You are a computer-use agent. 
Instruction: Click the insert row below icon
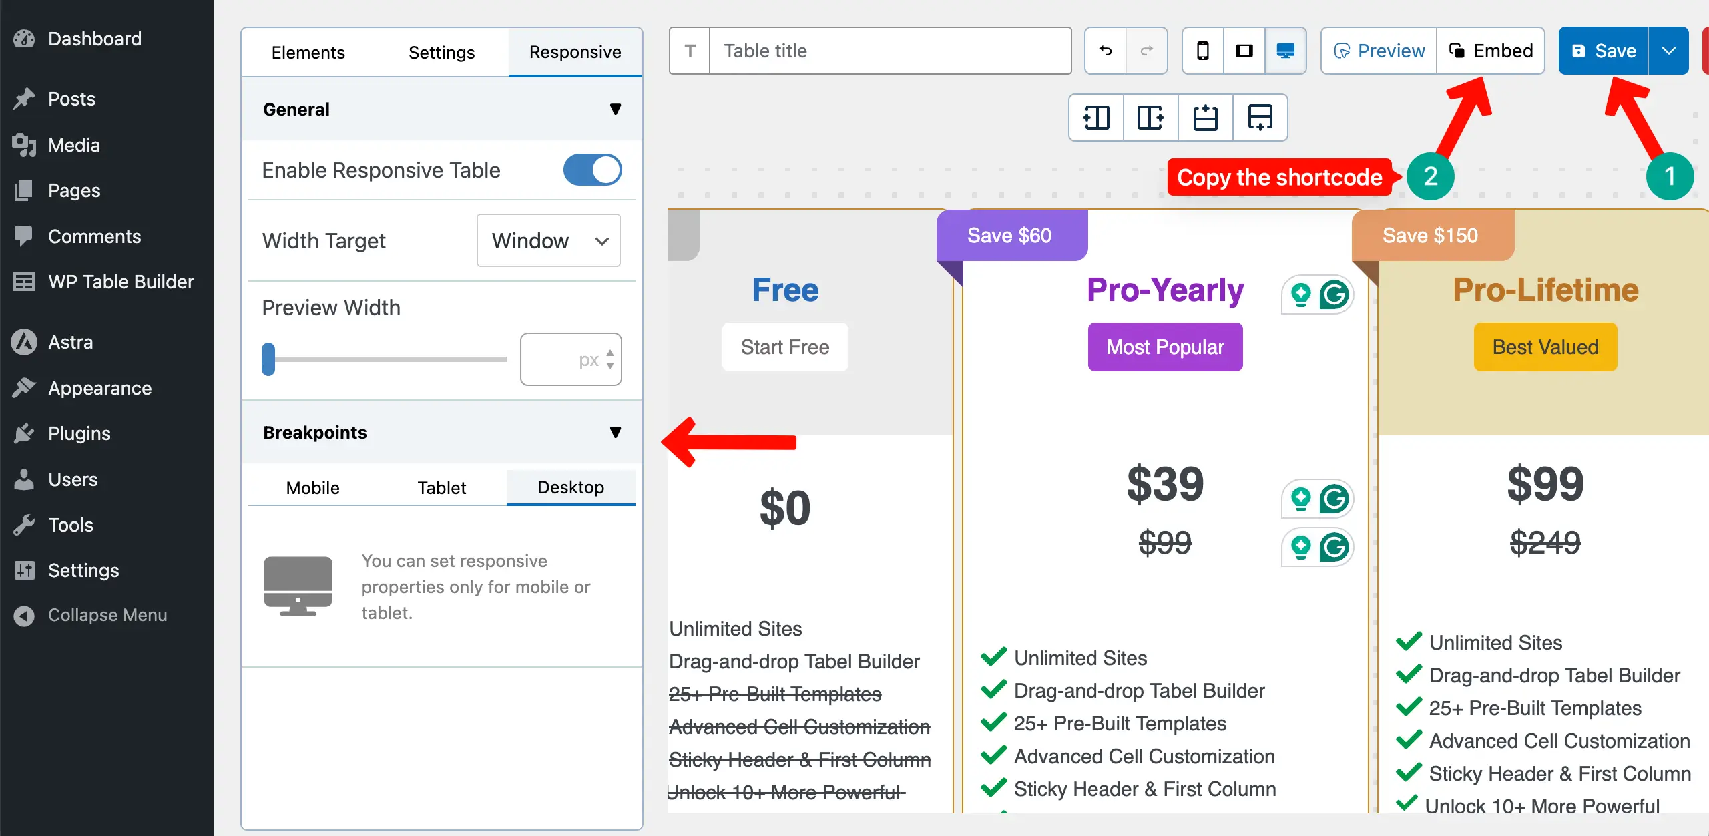click(1260, 118)
